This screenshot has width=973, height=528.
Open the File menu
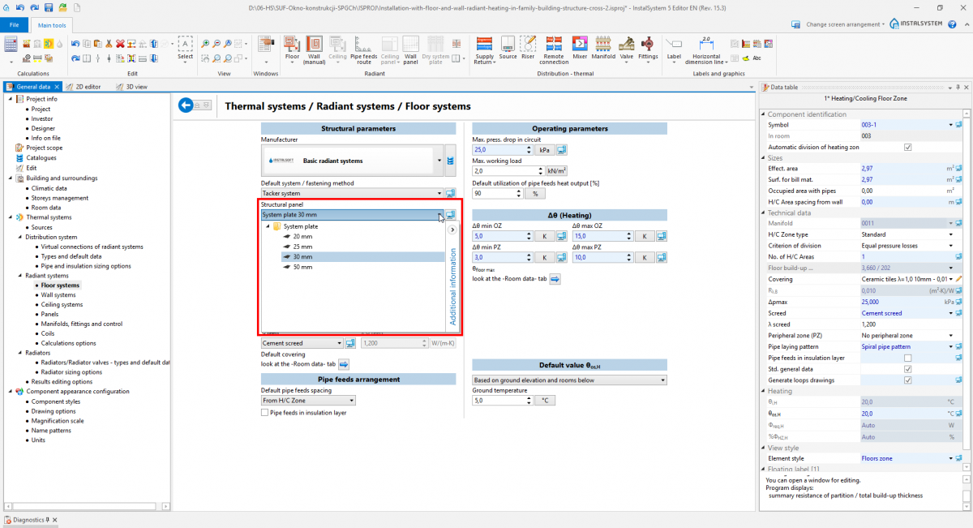14,25
